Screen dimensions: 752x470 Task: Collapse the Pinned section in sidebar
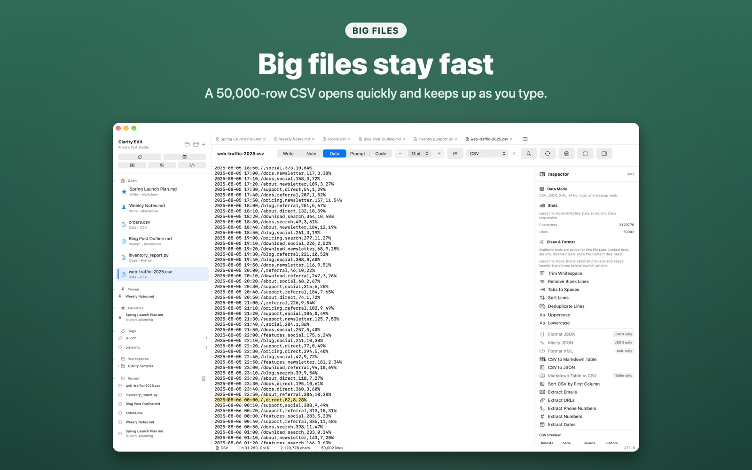click(x=115, y=290)
